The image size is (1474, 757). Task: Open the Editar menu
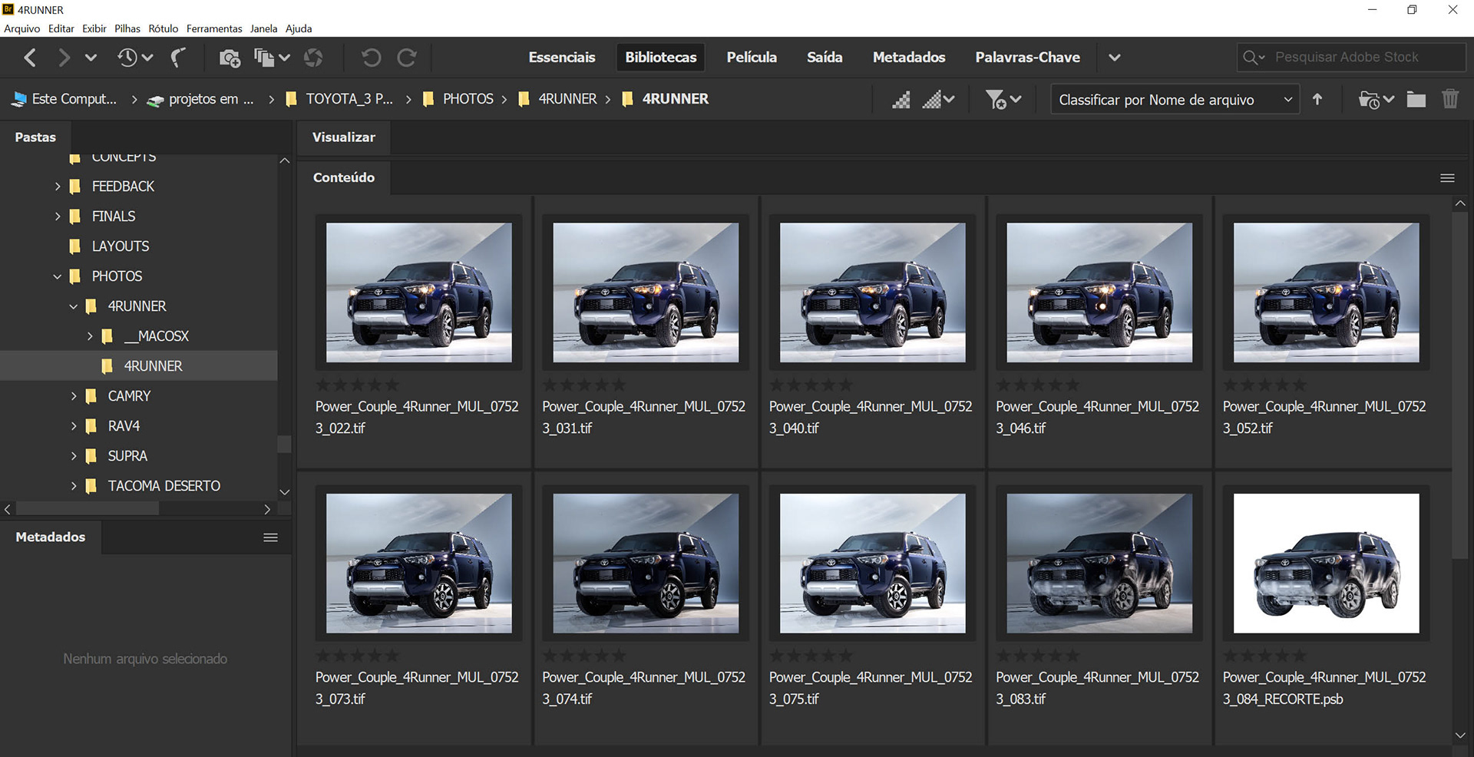pyautogui.click(x=61, y=28)
